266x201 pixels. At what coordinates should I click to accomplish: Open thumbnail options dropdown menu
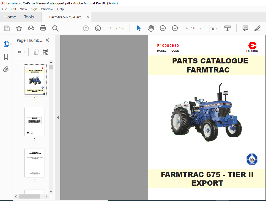[21, 52]
